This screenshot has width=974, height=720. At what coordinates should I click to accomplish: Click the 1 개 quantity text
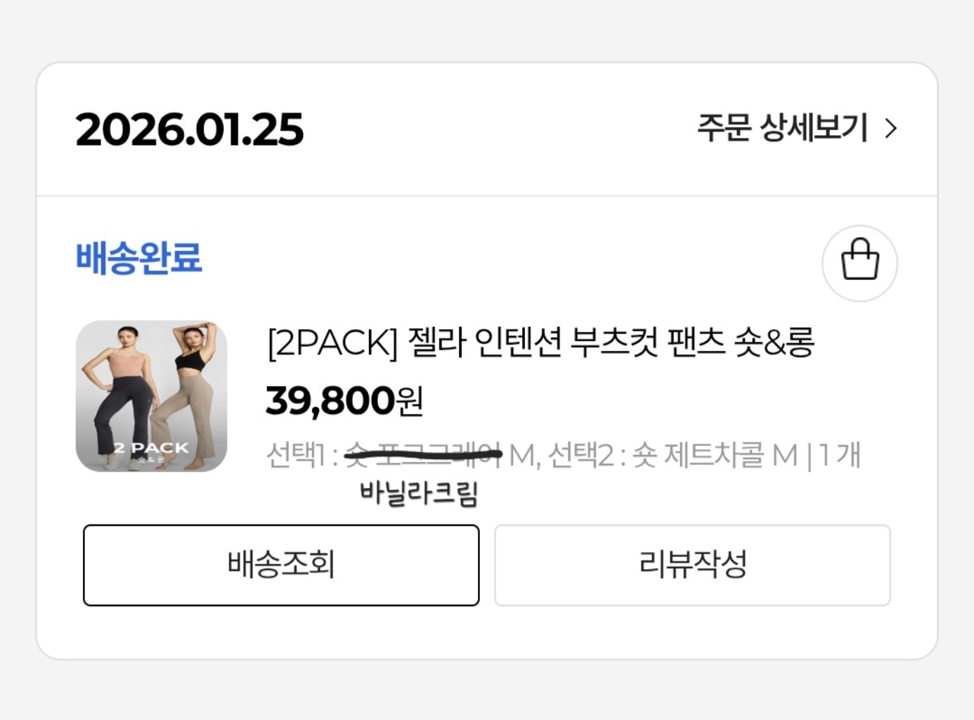[x=840, y=456]
